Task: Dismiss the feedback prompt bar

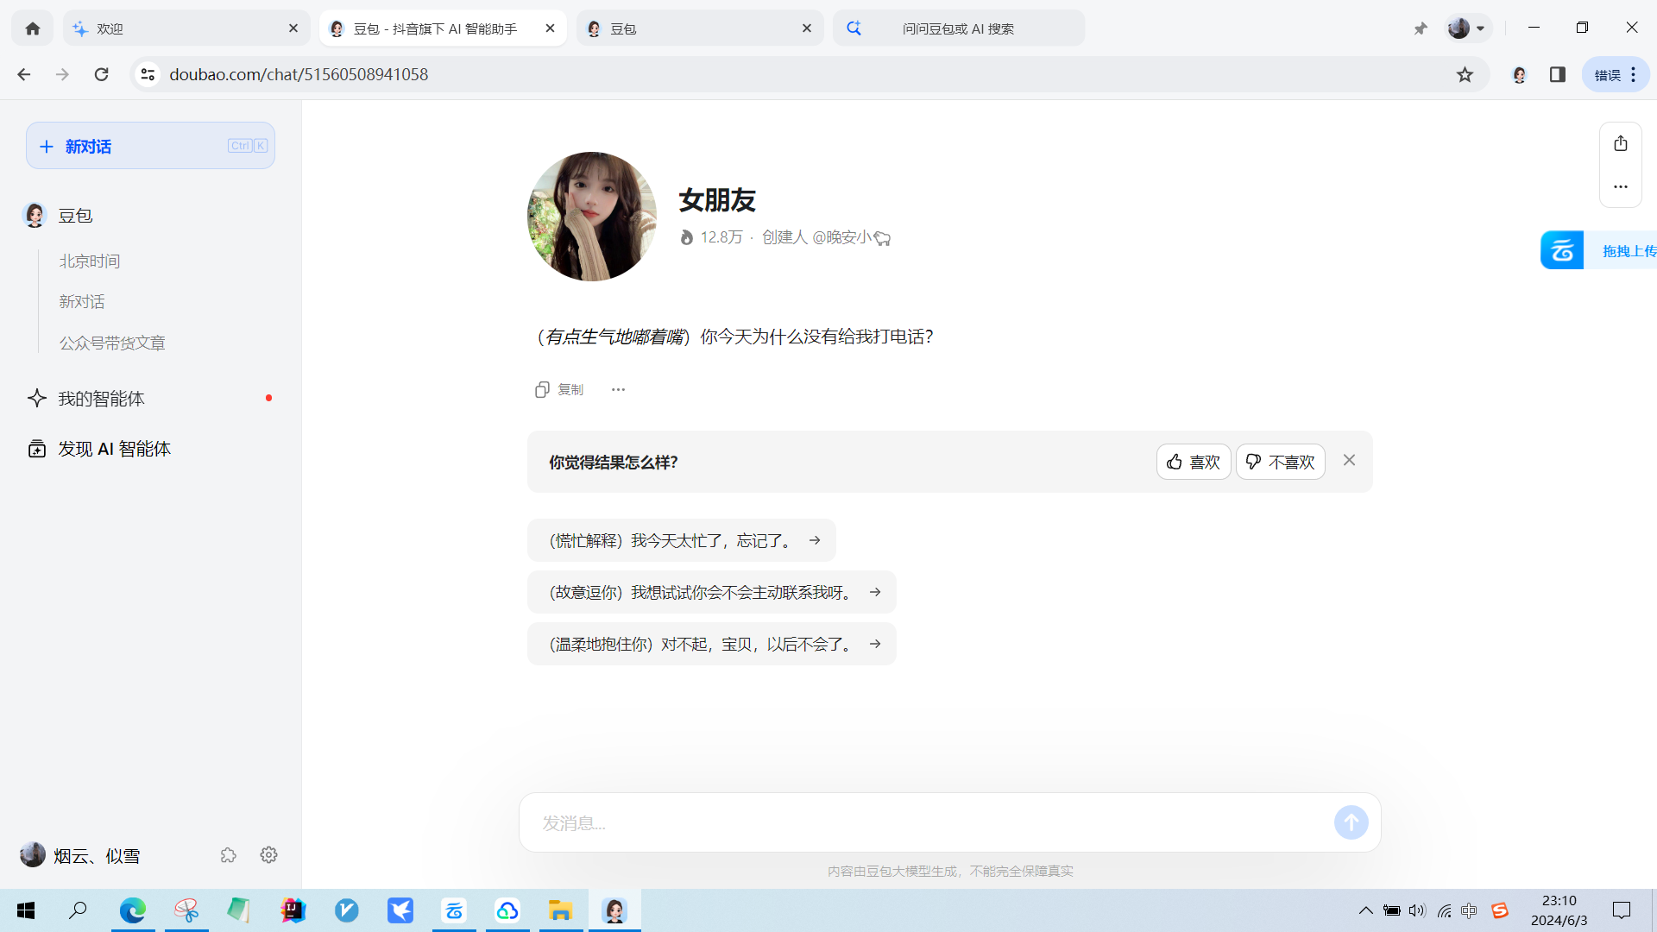Action: point(1349,460)
